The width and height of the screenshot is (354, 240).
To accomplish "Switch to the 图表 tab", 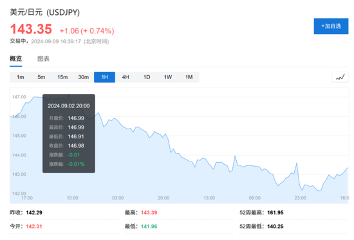I will 43,59.
